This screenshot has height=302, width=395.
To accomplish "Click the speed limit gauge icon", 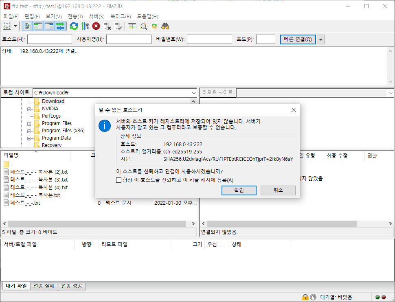I will coord(313,297).
